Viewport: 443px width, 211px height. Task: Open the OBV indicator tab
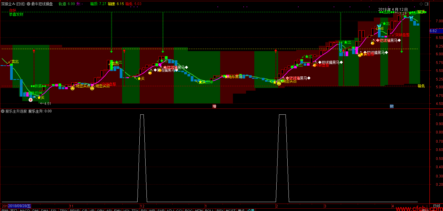coord(100,210)
